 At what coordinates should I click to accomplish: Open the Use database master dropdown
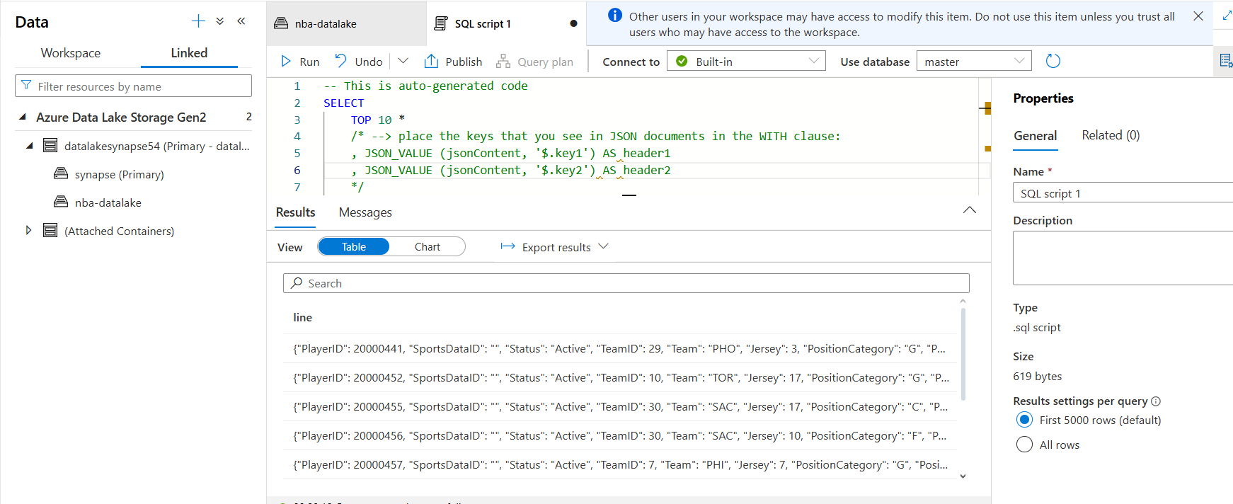click(x=974, y=61)
